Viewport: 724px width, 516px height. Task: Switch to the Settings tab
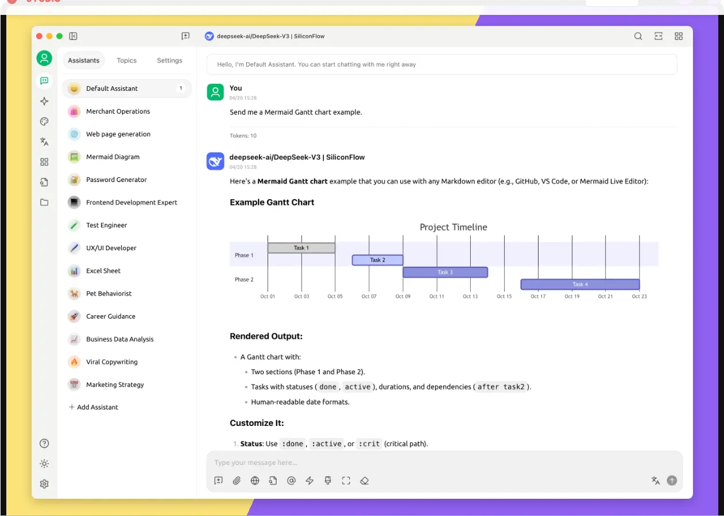coord(169,60)
